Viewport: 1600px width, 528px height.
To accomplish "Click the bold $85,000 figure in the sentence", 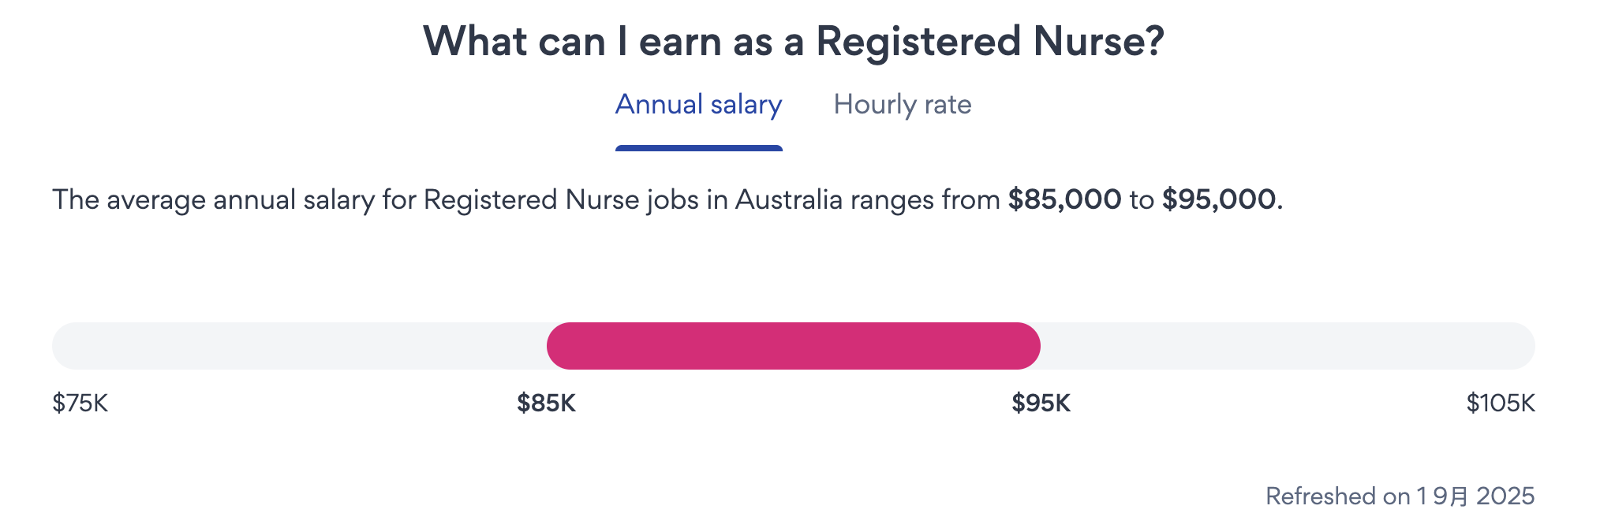I will coord(1064,199).
